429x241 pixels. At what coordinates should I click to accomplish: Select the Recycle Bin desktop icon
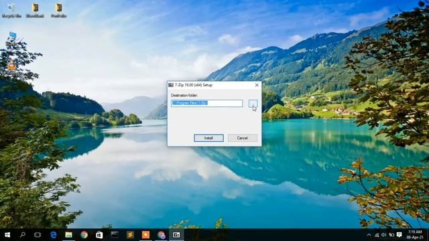(11, 11)
